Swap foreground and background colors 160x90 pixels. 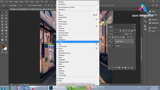click(x=6, y=45)
